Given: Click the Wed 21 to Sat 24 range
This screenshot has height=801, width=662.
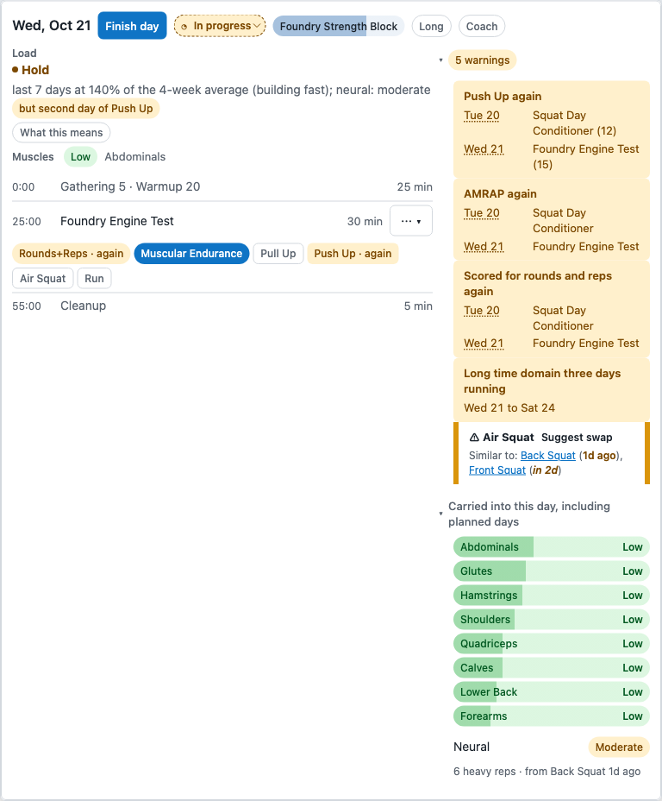Looking at the screenshot, I should (509, 407).
